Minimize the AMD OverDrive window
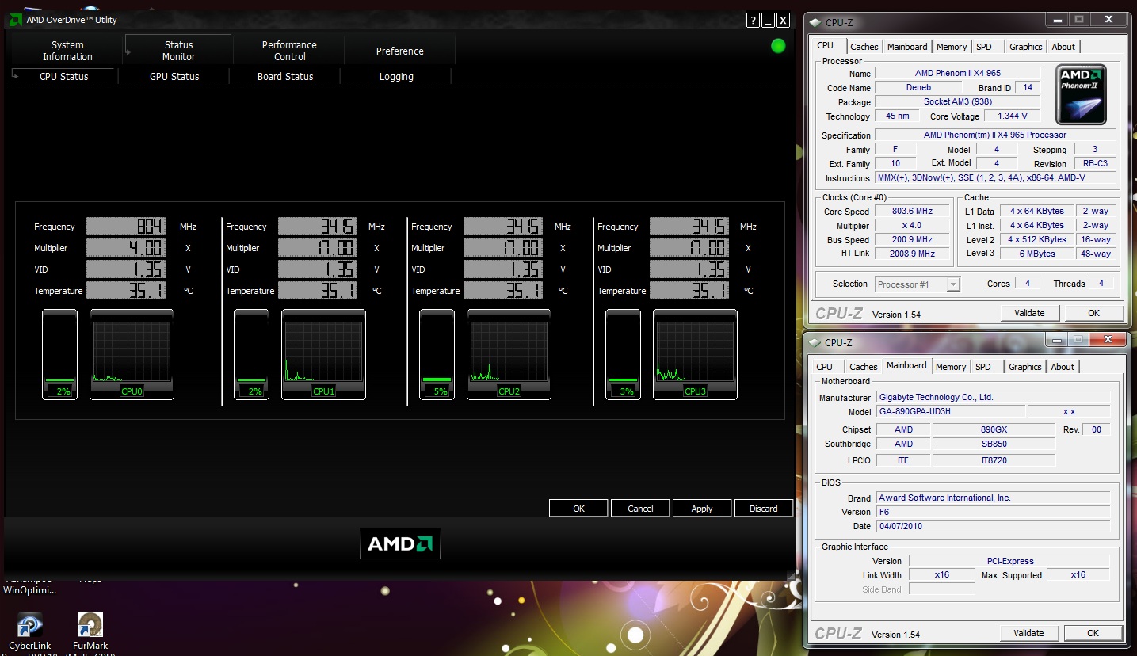 (768, 21)
